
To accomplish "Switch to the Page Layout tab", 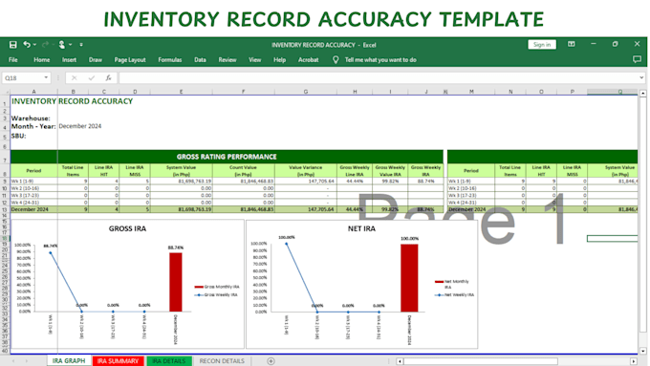I will point(130,59).
